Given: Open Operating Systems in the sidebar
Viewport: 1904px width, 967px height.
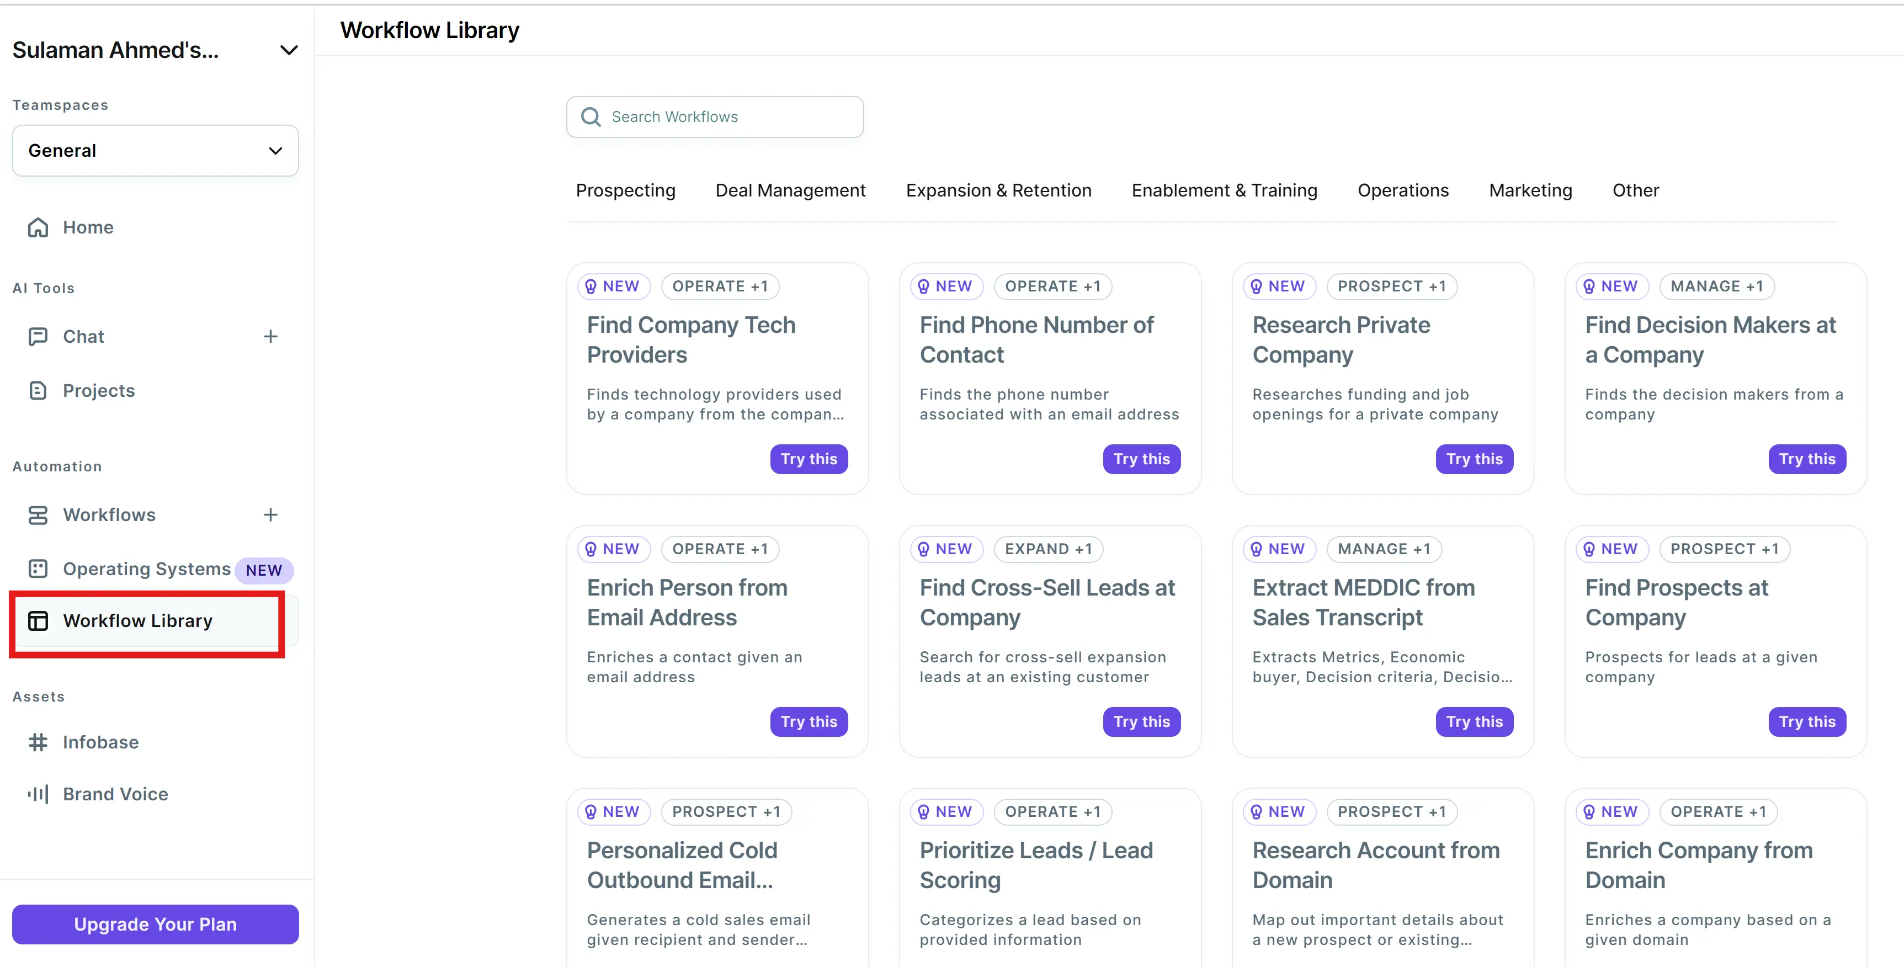Looking at the screenshot, I should click(146, 568).
